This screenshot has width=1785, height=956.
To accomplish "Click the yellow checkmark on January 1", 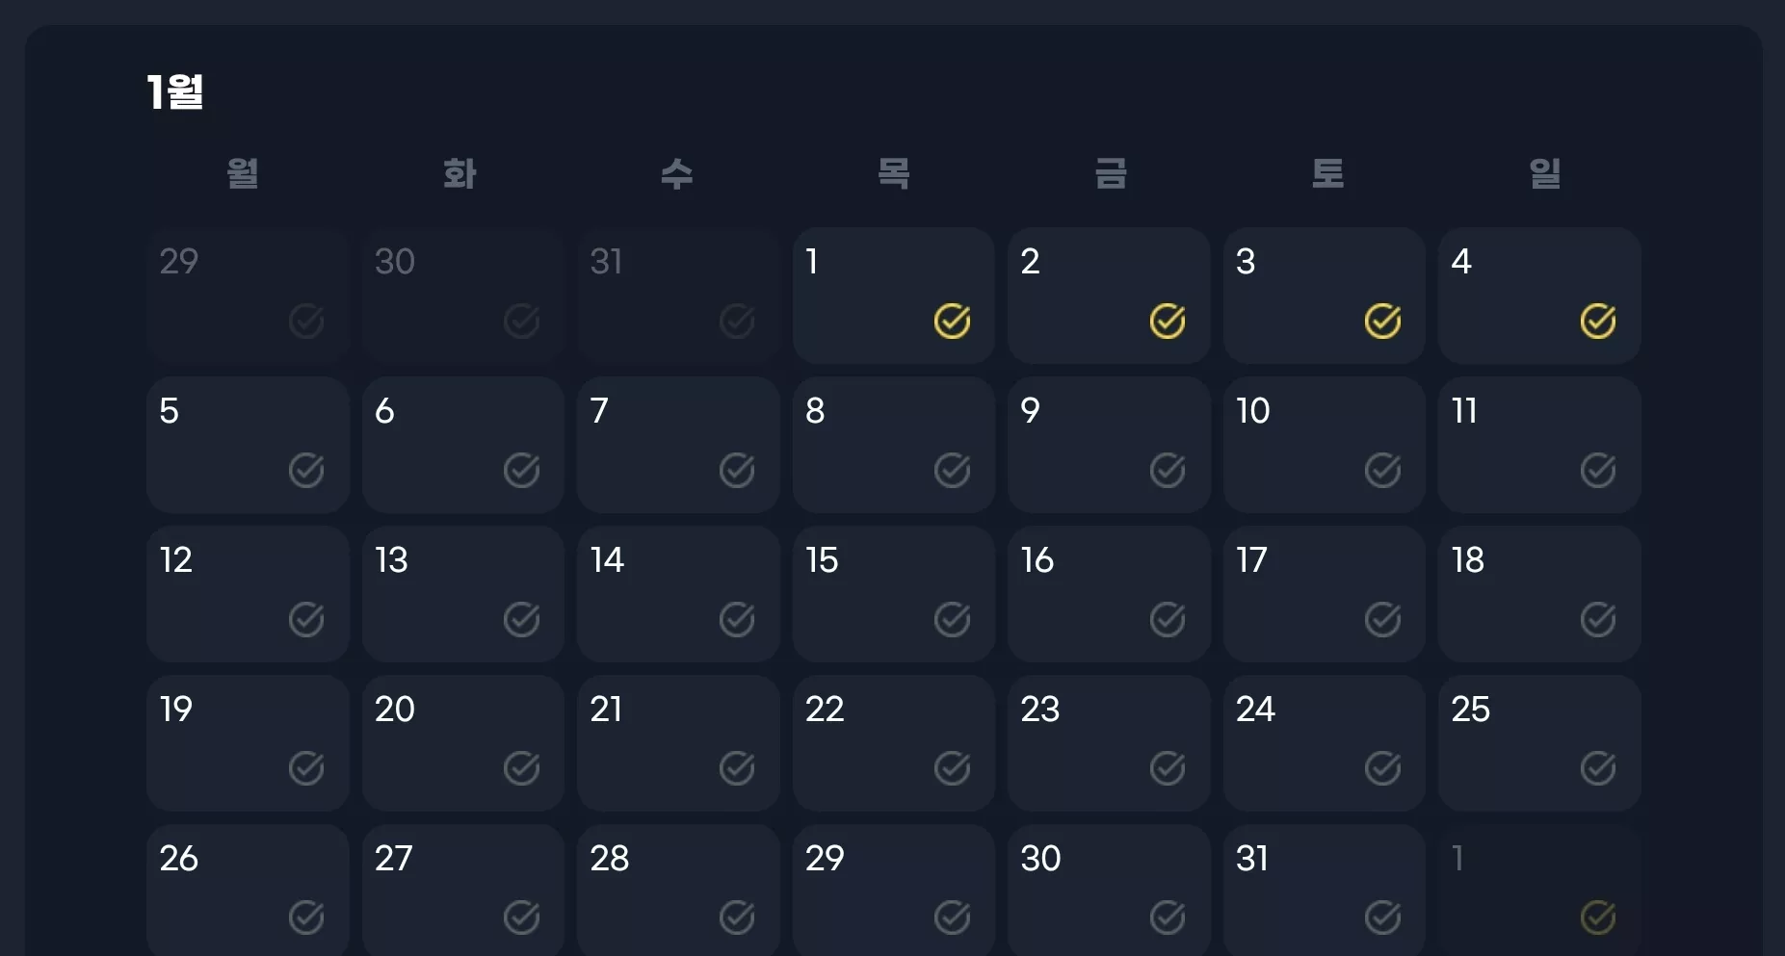I will point(952,322).
